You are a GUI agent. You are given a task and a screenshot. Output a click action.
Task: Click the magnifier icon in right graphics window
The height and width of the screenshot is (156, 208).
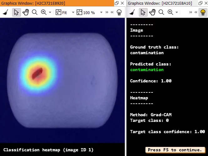coord(161,13)
